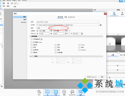Select the dolly (推移) camera tool
125x96 pixels.
click(x=8, y=4)
